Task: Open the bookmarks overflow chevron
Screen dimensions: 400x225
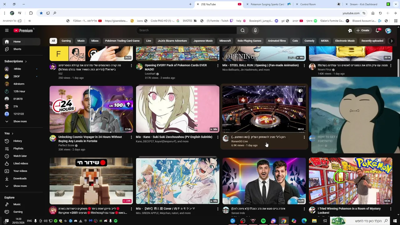Action: pos(30,21)
